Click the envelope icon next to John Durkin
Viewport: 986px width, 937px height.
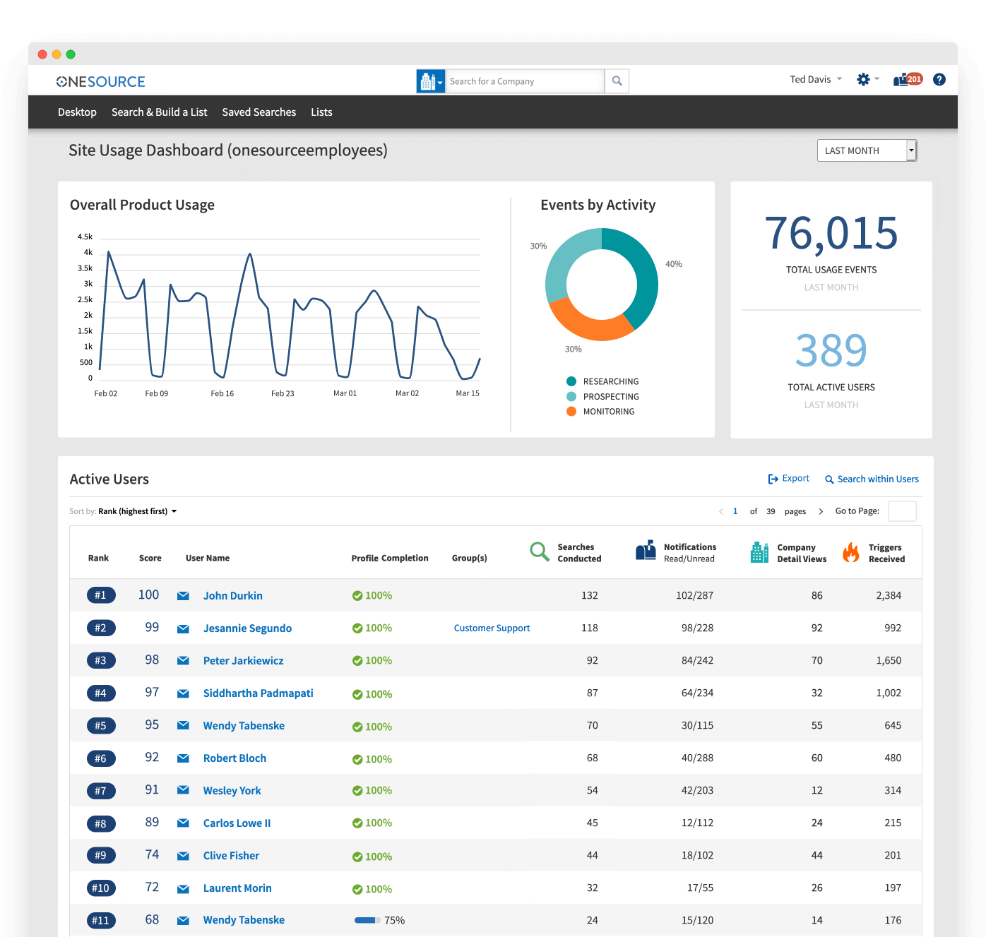pyautogui.click(x=183, y=596)
